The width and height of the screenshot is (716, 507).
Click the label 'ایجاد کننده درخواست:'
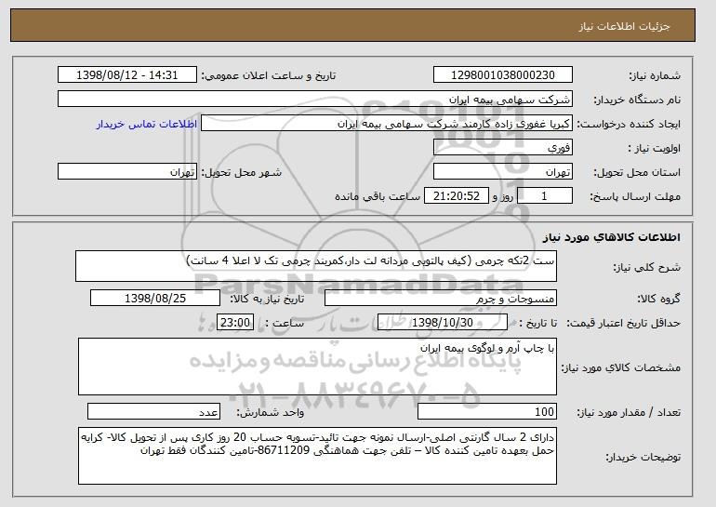coord(629,125)
